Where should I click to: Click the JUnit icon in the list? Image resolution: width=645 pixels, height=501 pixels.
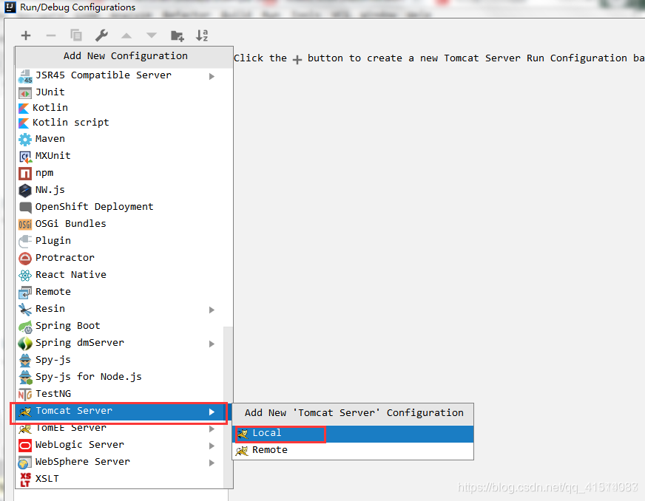pyautogui.click(x=25, y=93)
